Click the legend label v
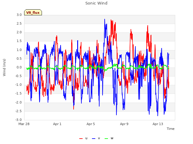 pyautogui.click(x=99, y=138)
